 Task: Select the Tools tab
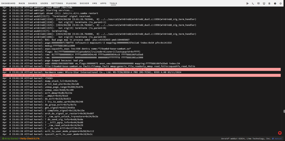[x=113, y=3]
